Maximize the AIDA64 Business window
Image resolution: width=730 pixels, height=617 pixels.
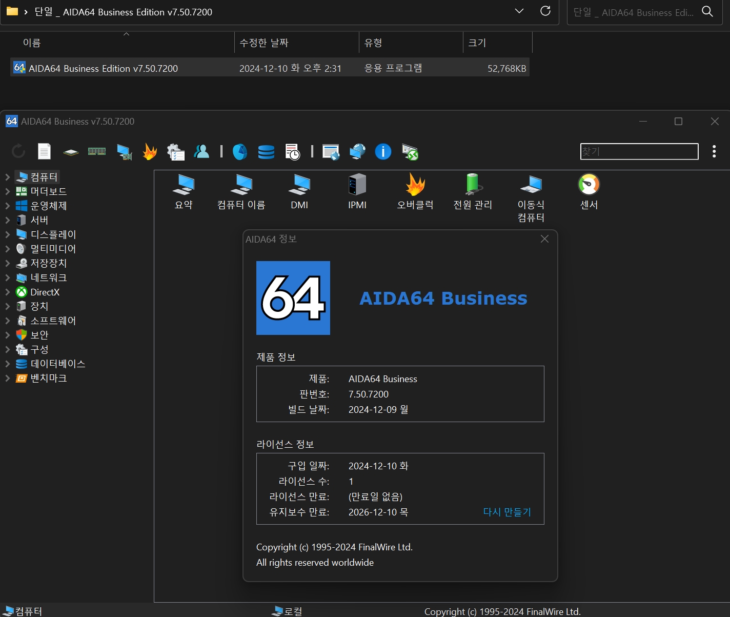(x=678, y=121)
